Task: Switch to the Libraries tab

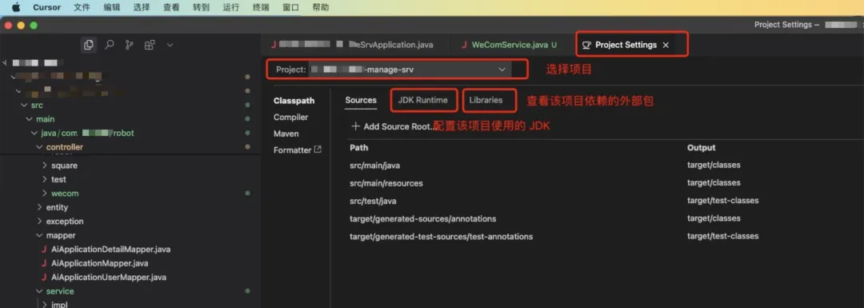Action: coord(486,100)
